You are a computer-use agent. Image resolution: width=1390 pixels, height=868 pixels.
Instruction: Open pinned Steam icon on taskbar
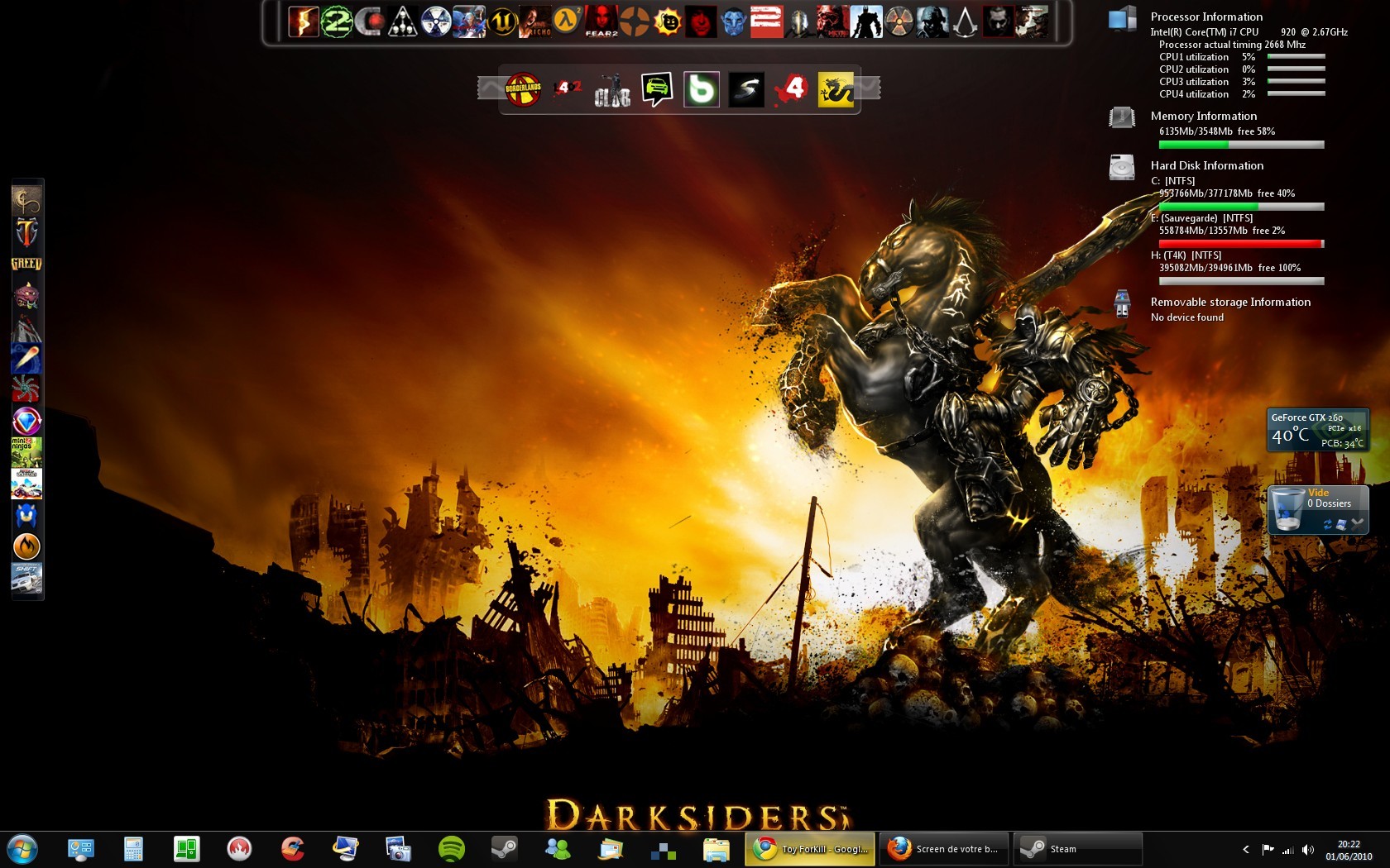[x=504, y=849]
